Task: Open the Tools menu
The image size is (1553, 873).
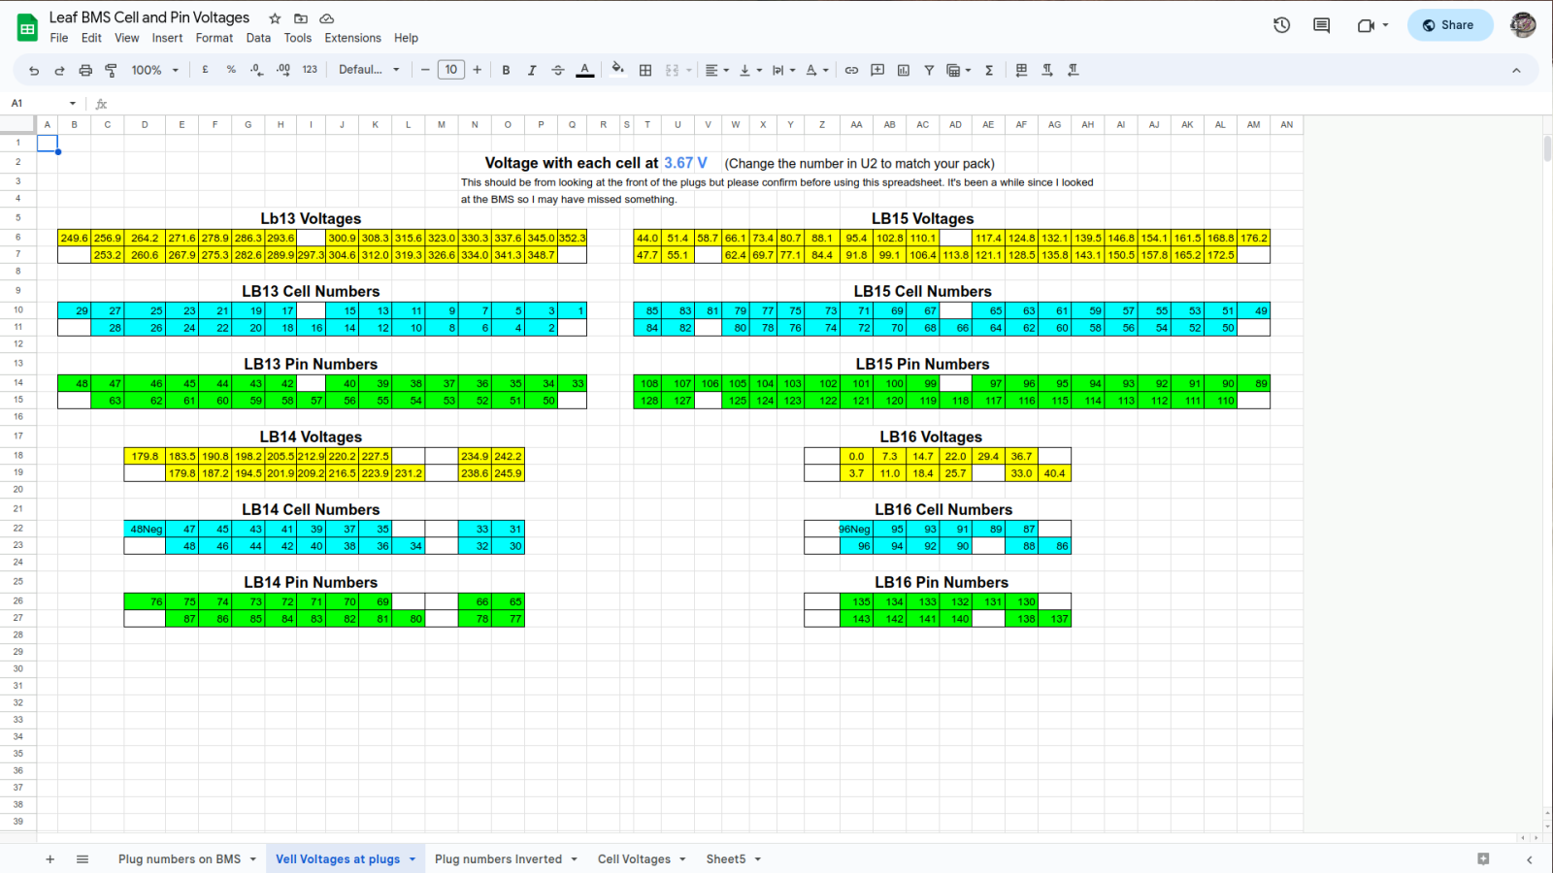Action: pyautogui.click(x=298, y=38)
